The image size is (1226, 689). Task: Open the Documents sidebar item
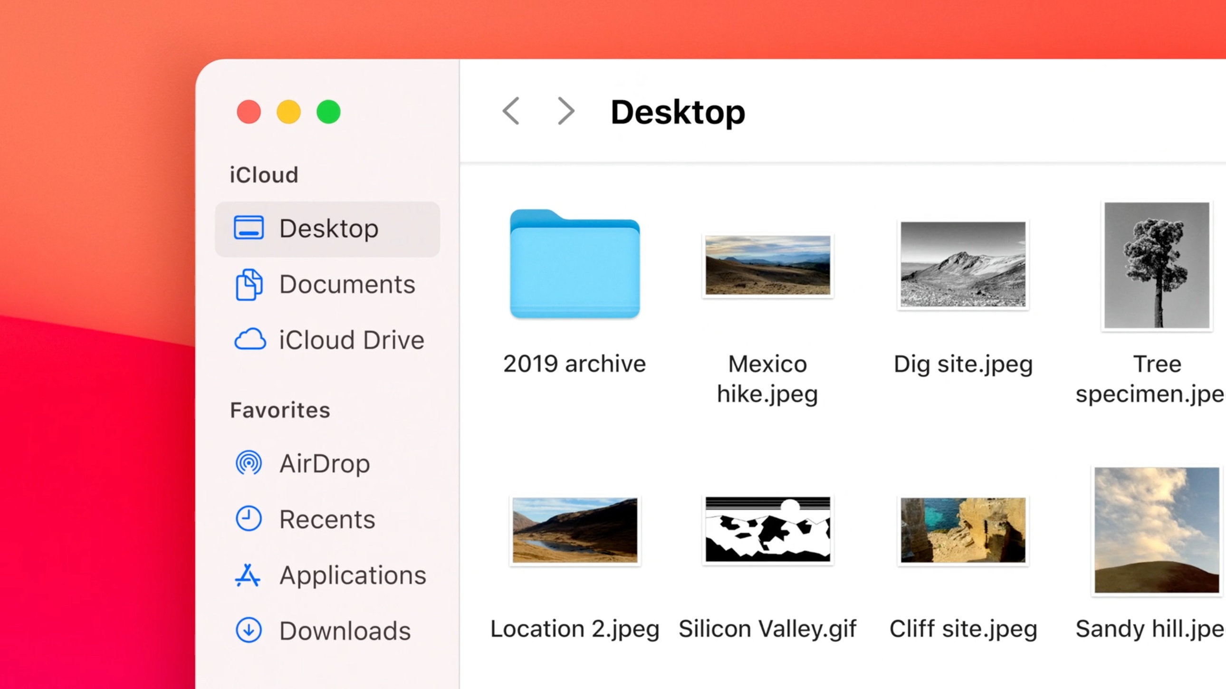tap(346, 284)
